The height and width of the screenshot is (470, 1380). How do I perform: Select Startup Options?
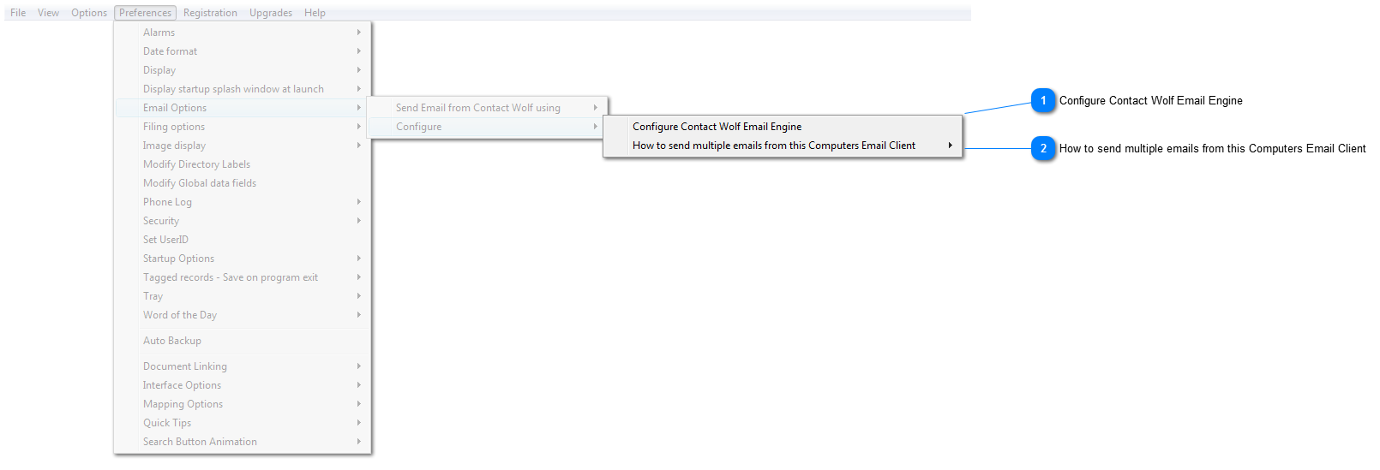[x=243, y=259]
